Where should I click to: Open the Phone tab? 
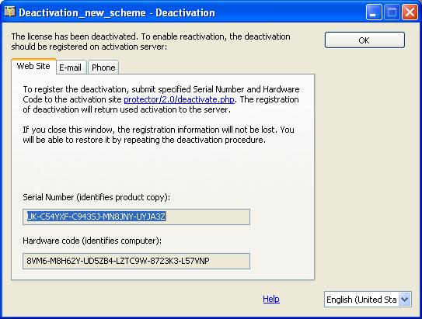click(x=103, y=68)
